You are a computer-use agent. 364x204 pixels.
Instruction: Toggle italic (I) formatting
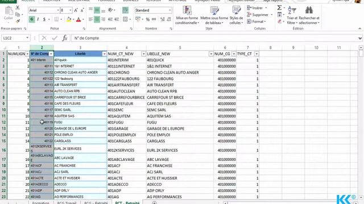[x=38, y=19]
